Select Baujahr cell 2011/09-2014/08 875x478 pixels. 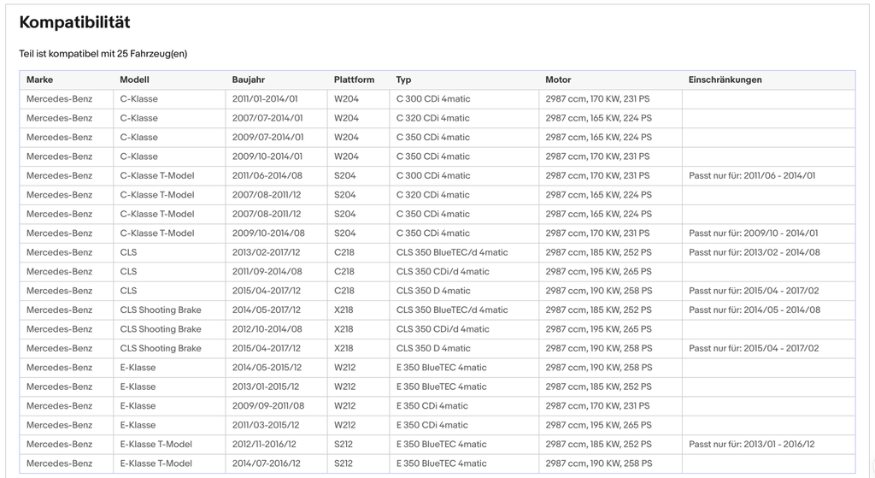(267, 271)
